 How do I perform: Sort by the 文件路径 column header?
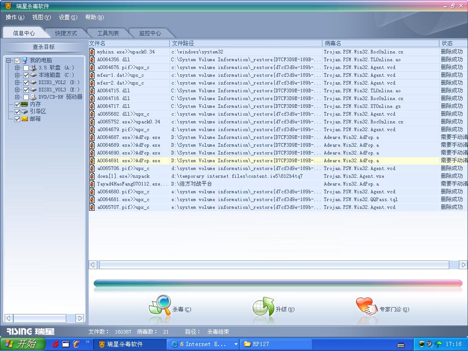pyautogui.click(x=246, y=43)
